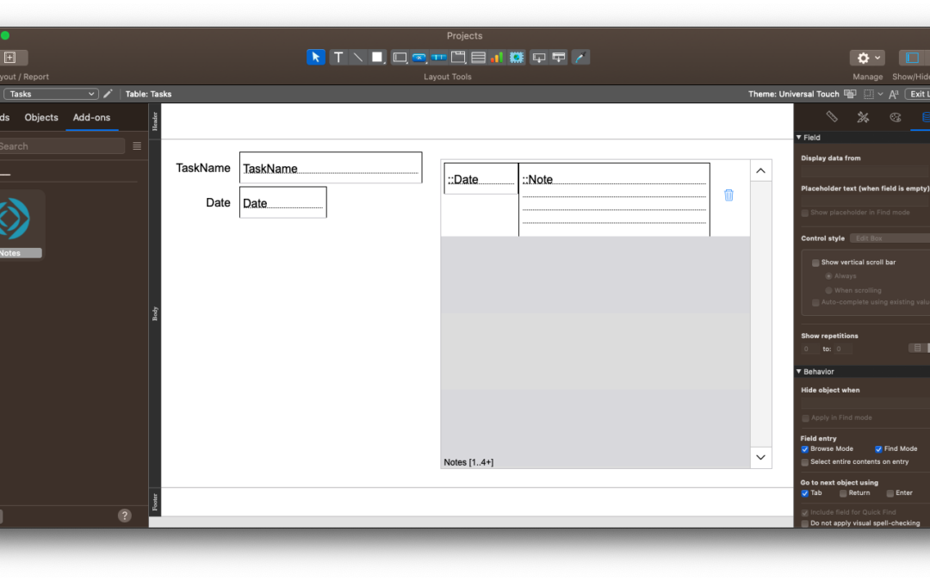Open the Data inspector tab
The width and height of the screenshot is (930, 581).
point(925,117)
